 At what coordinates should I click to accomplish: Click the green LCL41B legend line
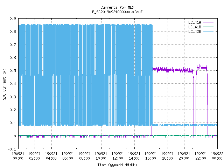208,27
